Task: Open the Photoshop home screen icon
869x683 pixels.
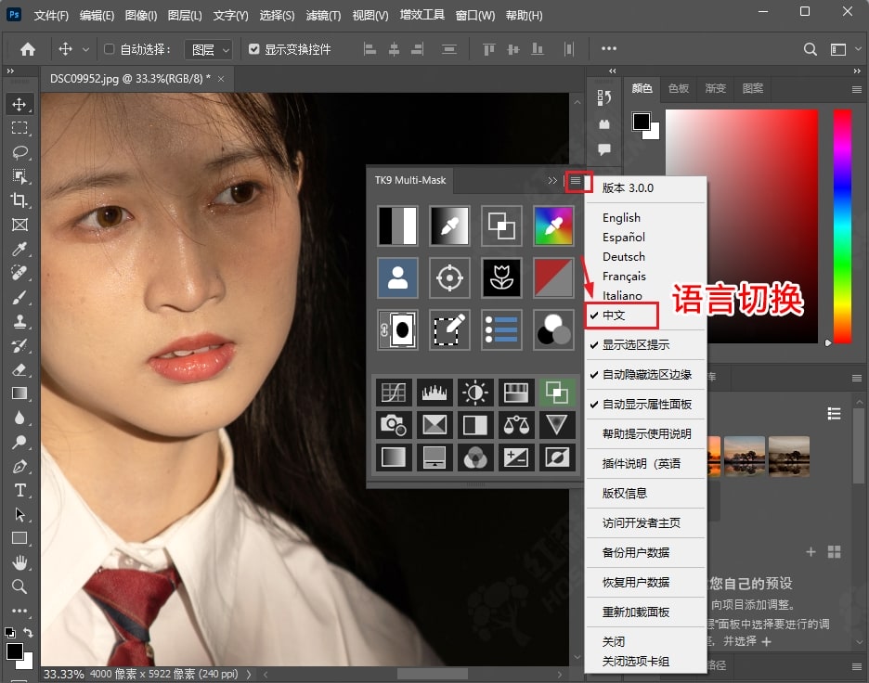Action: coord(28,49)
